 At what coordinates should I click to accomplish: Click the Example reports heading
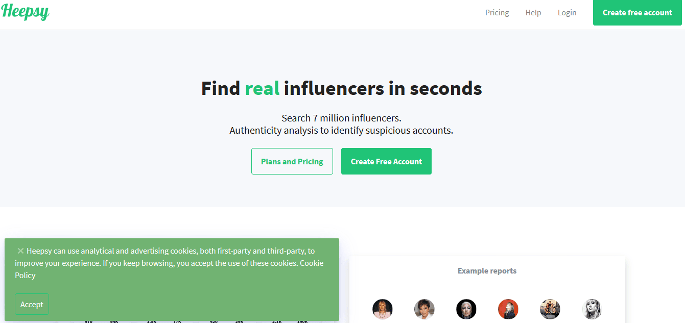(x=487, y=271)
